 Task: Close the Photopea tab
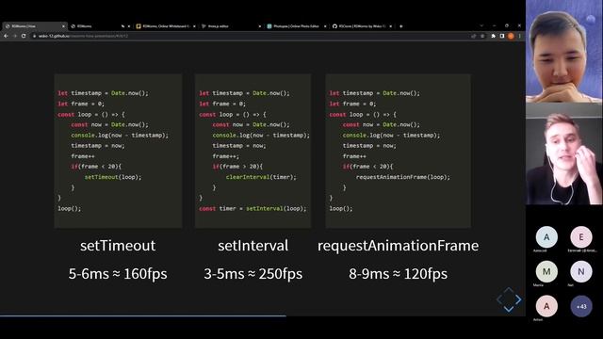pos(325,26)
